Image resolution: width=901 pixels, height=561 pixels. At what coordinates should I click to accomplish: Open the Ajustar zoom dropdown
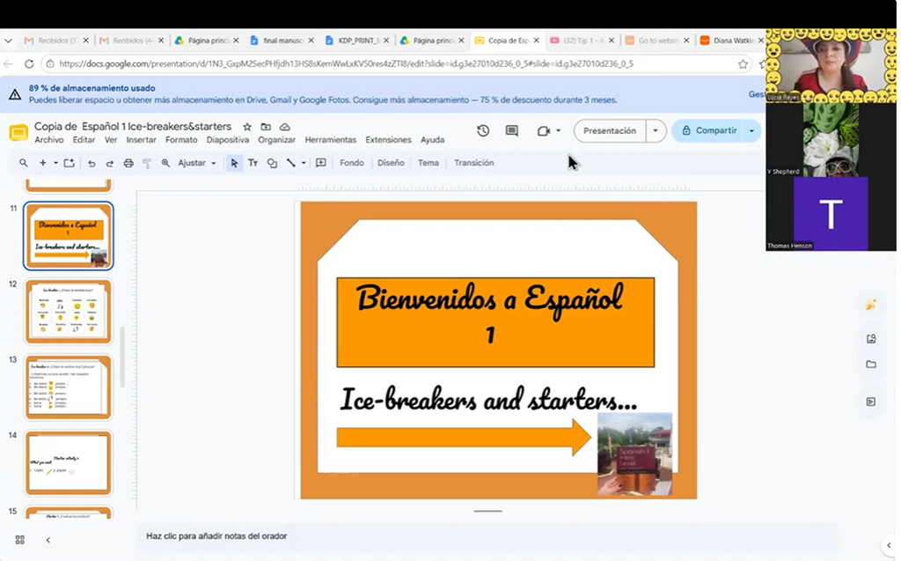(x=197, y=163)
